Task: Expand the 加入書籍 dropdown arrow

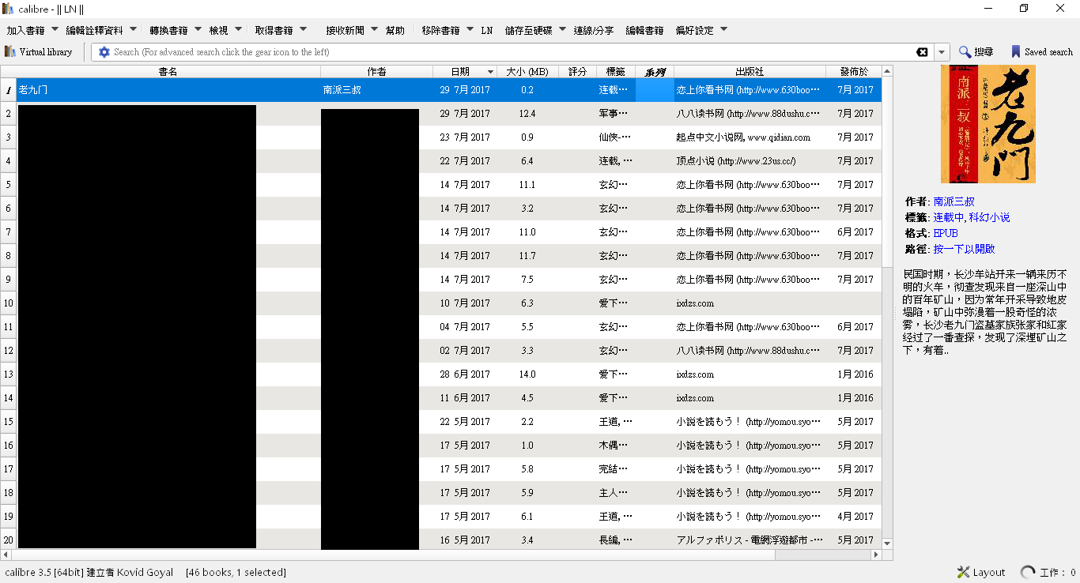Action: coord(55,30)
